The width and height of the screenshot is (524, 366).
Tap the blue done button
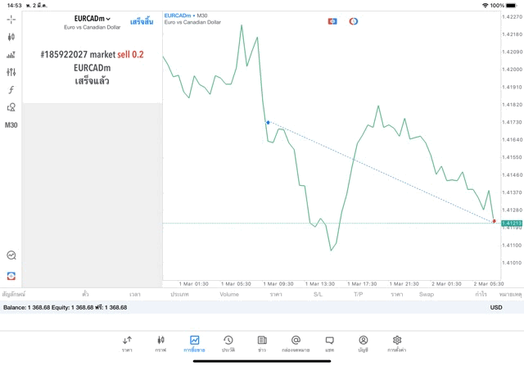click(141, 20)
